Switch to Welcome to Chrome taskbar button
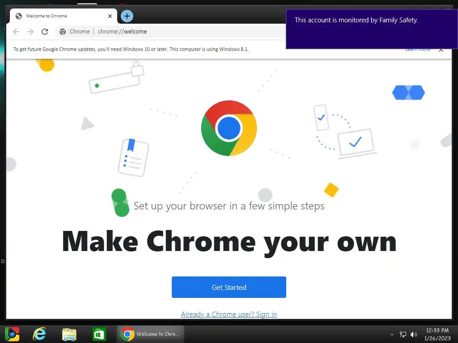The width and height of the screenshot is (458, 343). [x=151, y=334]
